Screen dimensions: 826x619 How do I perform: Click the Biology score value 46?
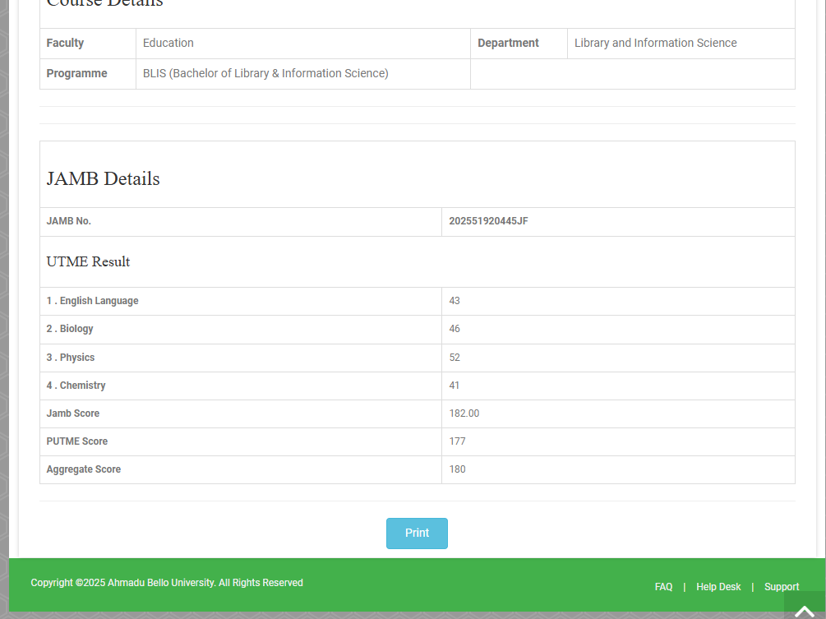tap(455, 329)
